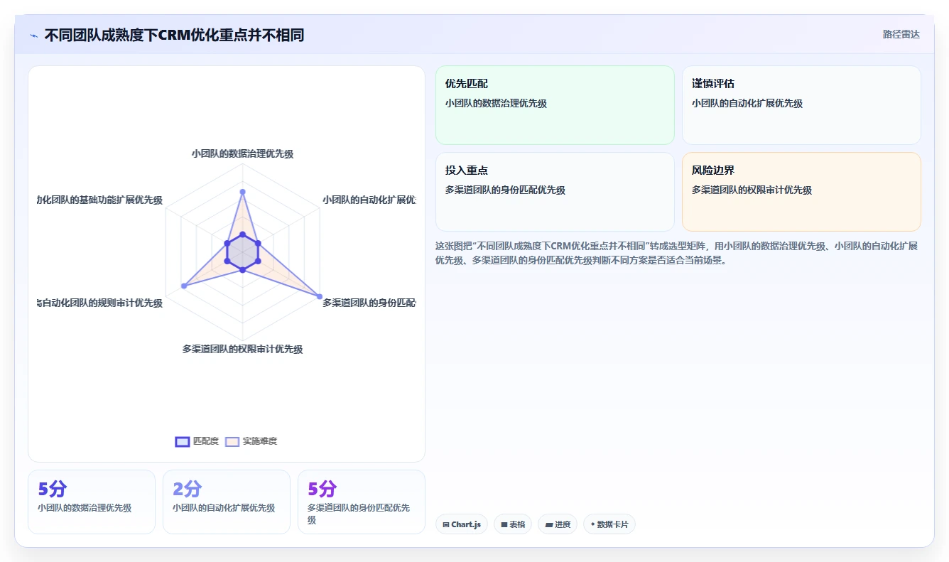Viewport: 949px width, 562px height.
Task: Click the Chart.js tag
Action: point(462,524)
